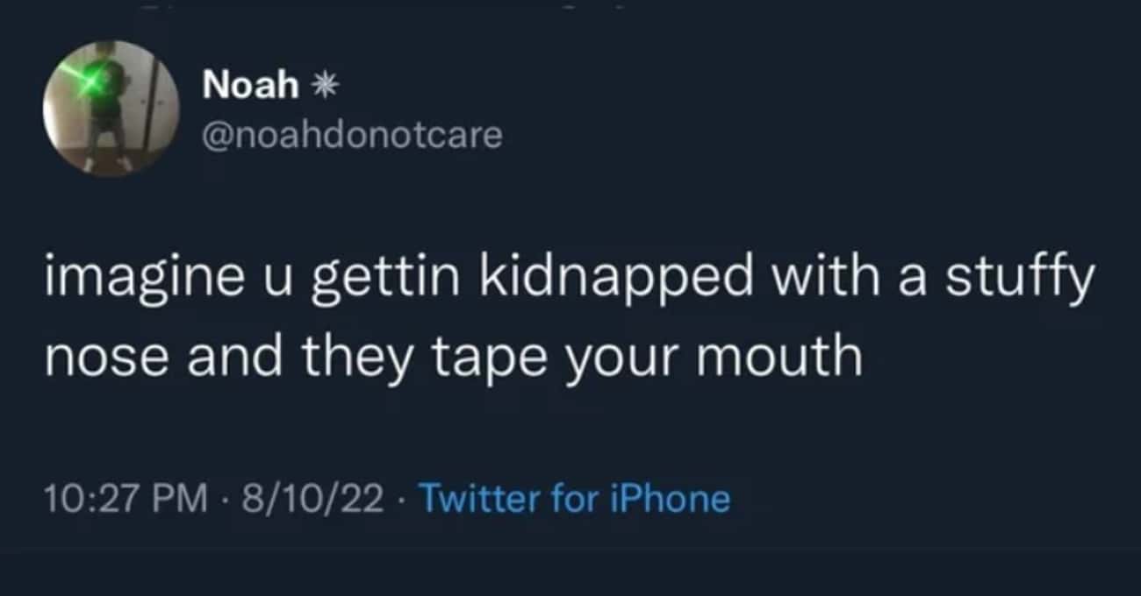Click the dot separator before Twitter for iPhone
This screenshot has height=596, width=1141.
pos(403,500)
